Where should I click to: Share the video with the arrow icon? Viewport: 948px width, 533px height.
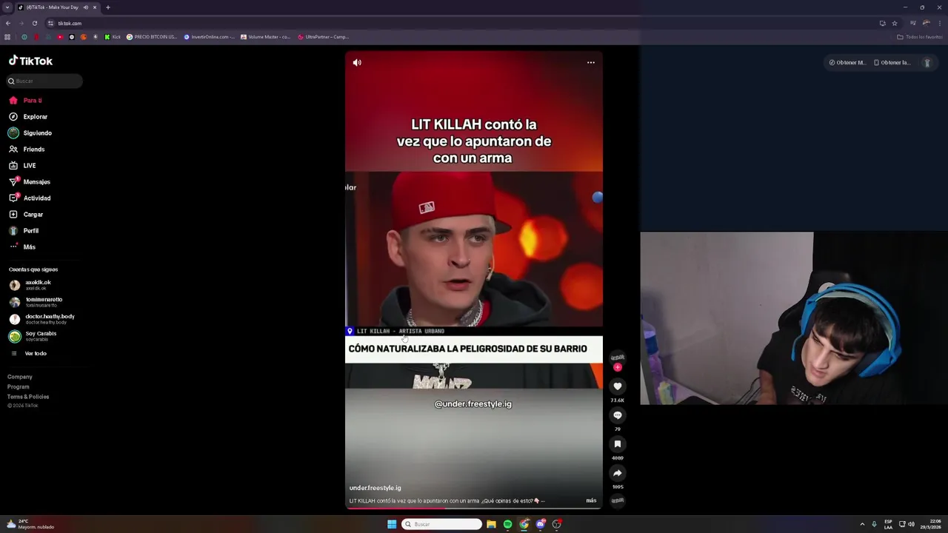617,472
